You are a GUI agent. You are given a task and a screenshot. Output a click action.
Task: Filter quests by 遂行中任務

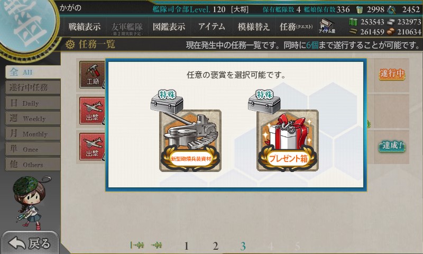tap(33, 87)
